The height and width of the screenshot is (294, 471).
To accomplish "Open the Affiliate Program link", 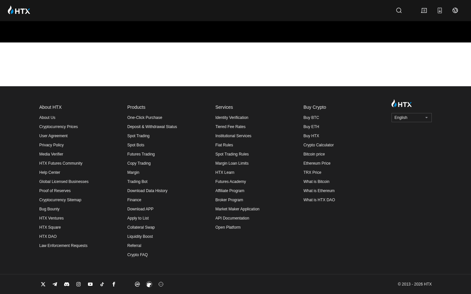I will point(230,191).
